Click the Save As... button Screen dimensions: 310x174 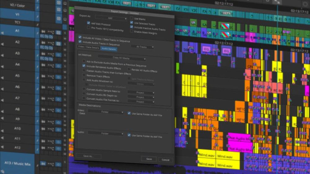pyautogui.click(x=89, y=156)
